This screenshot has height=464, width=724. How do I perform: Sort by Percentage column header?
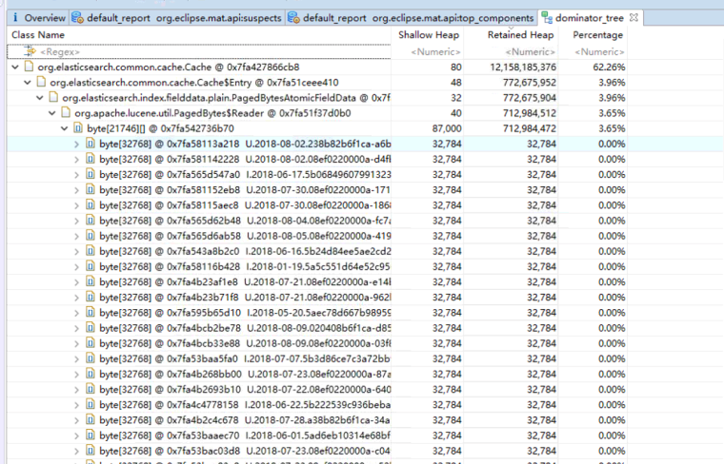pyautogui.click(x=597, y=35)
